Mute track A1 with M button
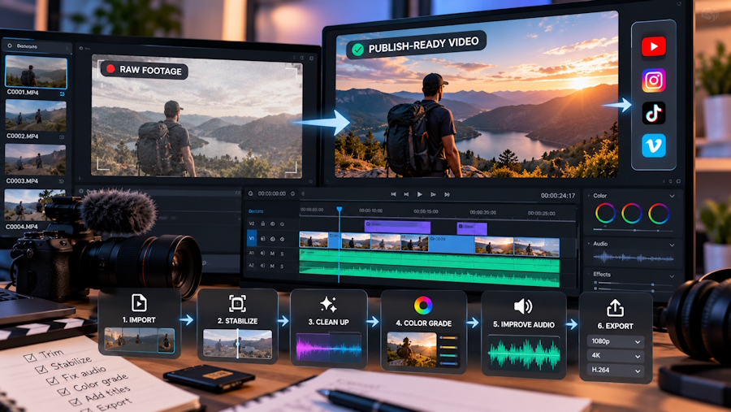 pyautogui.click(x=272, y=254)
